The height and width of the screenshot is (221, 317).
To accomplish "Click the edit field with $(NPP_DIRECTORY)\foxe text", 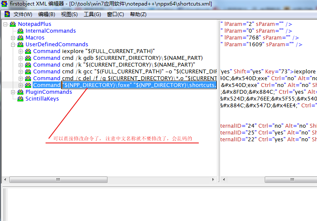I will click(139, 85).
